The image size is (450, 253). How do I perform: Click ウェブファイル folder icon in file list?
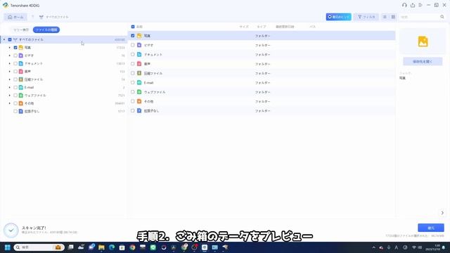[x=139, y=92]
